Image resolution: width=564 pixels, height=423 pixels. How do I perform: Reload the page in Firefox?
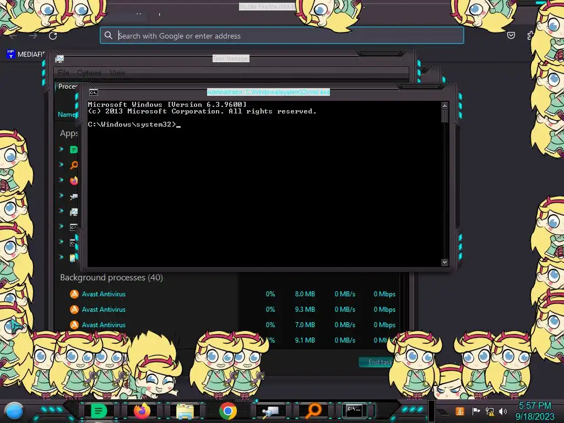pyautogui.click(x=53, y=36)
